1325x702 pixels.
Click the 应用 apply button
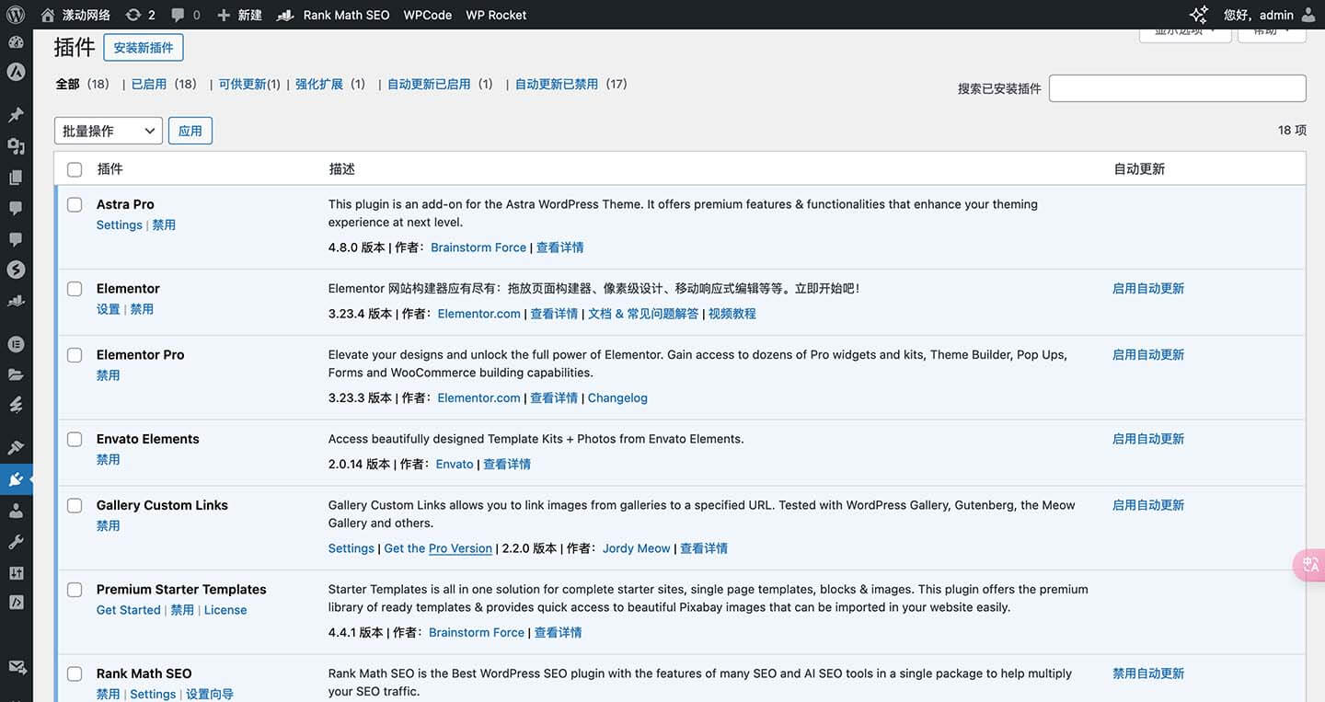(190, 131)
